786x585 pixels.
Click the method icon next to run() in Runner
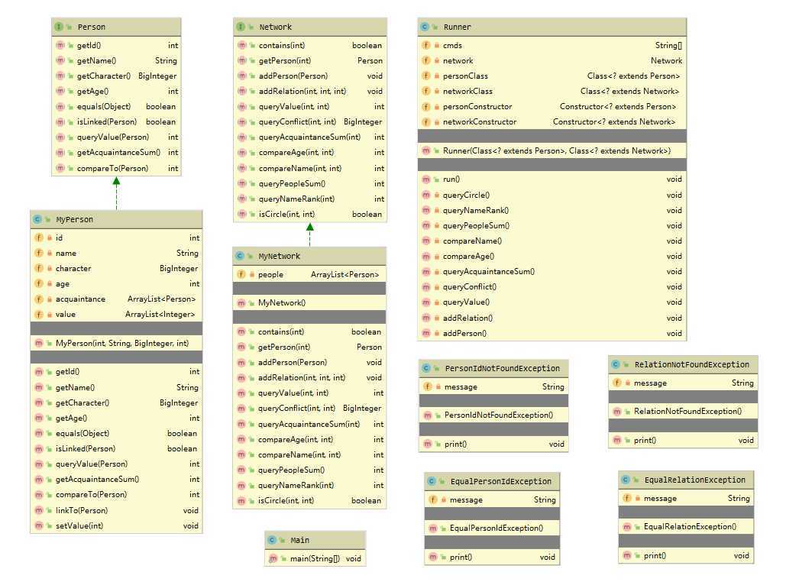426,179
